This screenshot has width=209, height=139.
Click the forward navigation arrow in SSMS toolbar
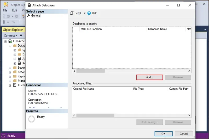pos(16,16)
